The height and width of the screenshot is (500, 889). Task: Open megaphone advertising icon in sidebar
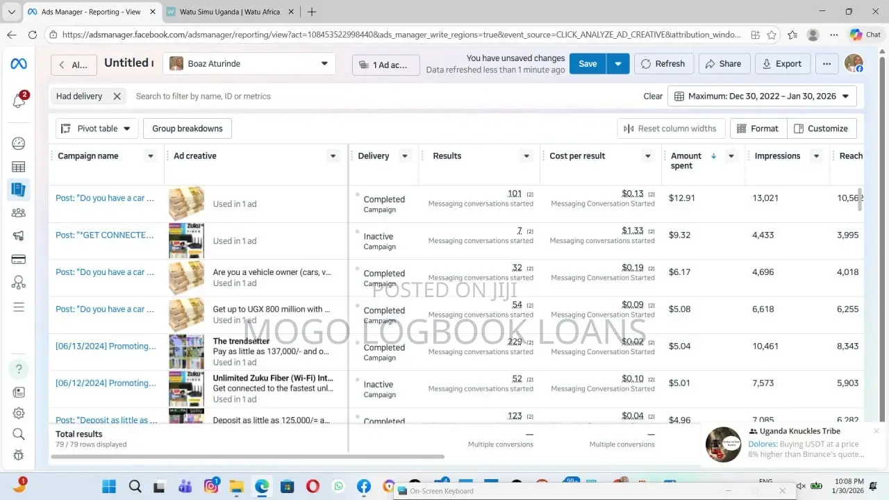tap(19, 236)
